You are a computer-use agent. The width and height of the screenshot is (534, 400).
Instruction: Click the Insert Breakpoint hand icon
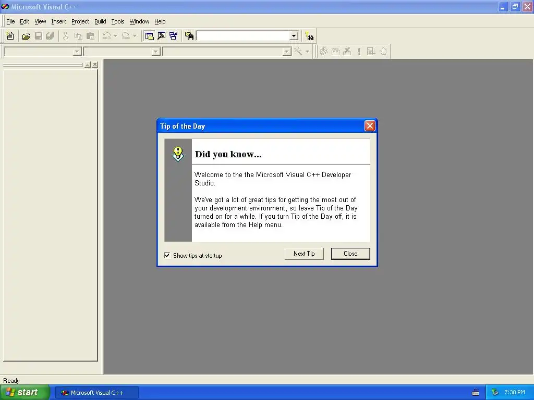point(383,52)
